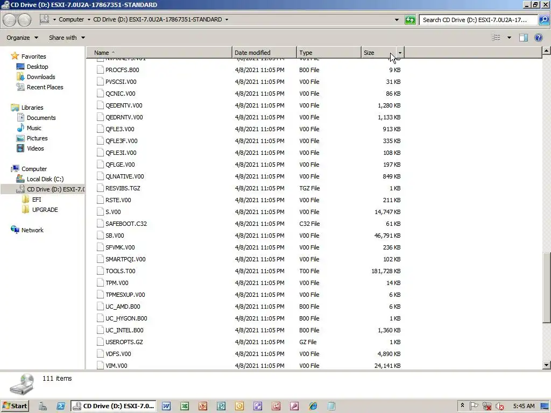
Task: Click the Word icon in the taskbar
Action: point(166,407)
